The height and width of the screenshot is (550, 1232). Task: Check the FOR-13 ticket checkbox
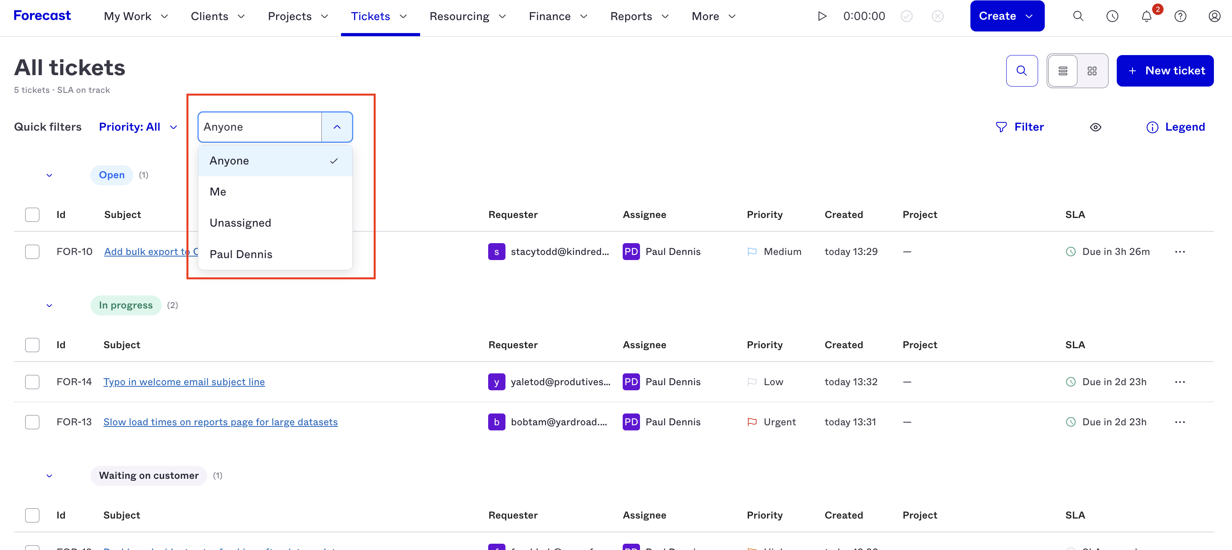pyautogui.click(x=32, y=422)
